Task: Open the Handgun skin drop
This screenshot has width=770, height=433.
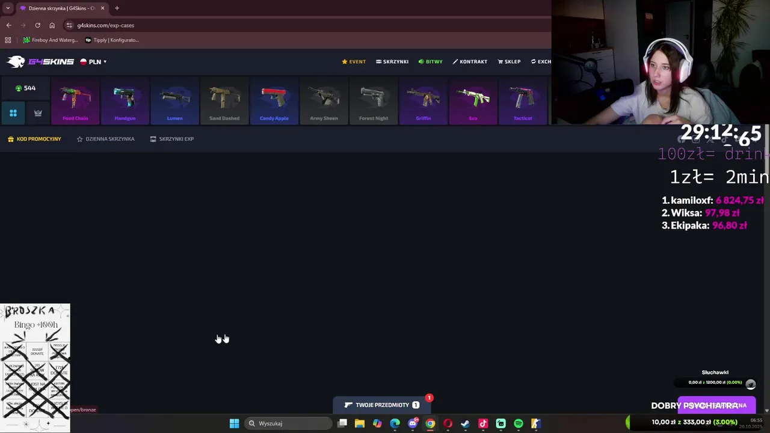Action: coord(125,100)
